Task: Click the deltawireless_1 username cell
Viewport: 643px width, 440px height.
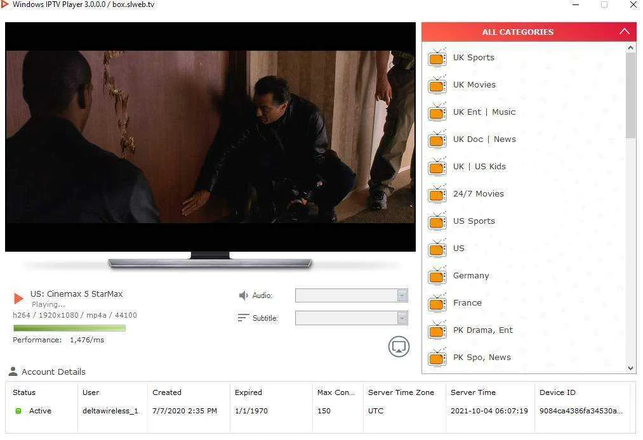Action: [x=110, y=411]
